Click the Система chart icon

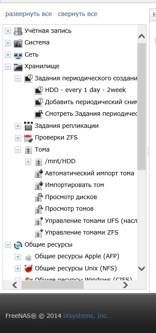(x=18, y=43)
